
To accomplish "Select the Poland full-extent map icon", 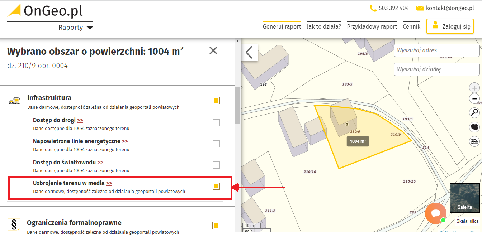I will click(x=474, y=127).
